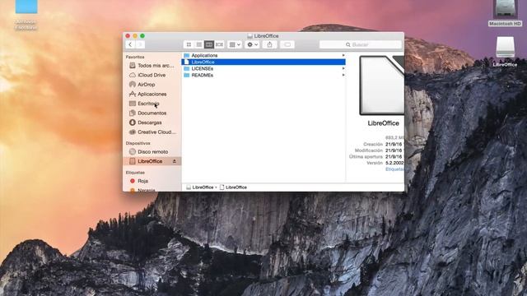Select the LICENSEs folder
The height and width of the screenshot is (296, 527).
pos(263,68)
